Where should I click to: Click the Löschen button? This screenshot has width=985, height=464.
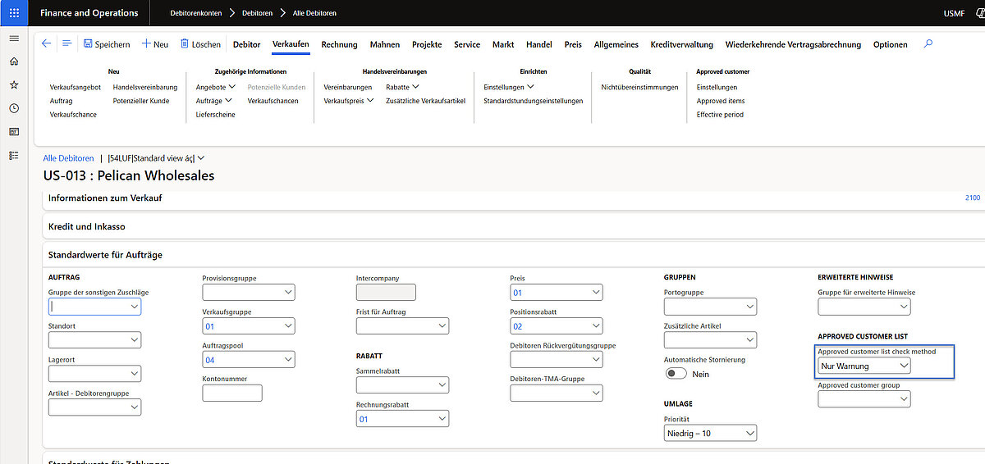point(200,44)
